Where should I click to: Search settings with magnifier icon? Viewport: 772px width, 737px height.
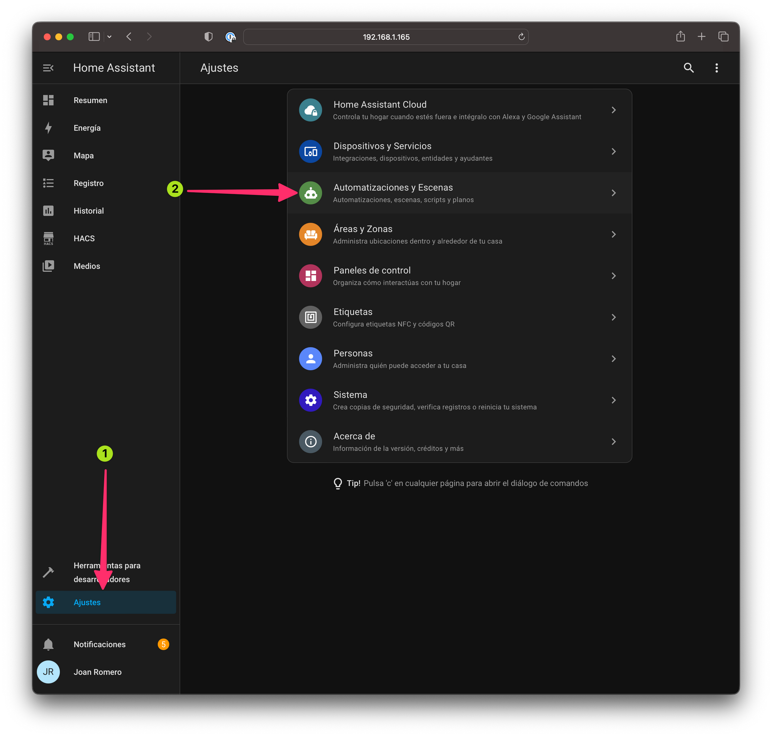point(688,68)
